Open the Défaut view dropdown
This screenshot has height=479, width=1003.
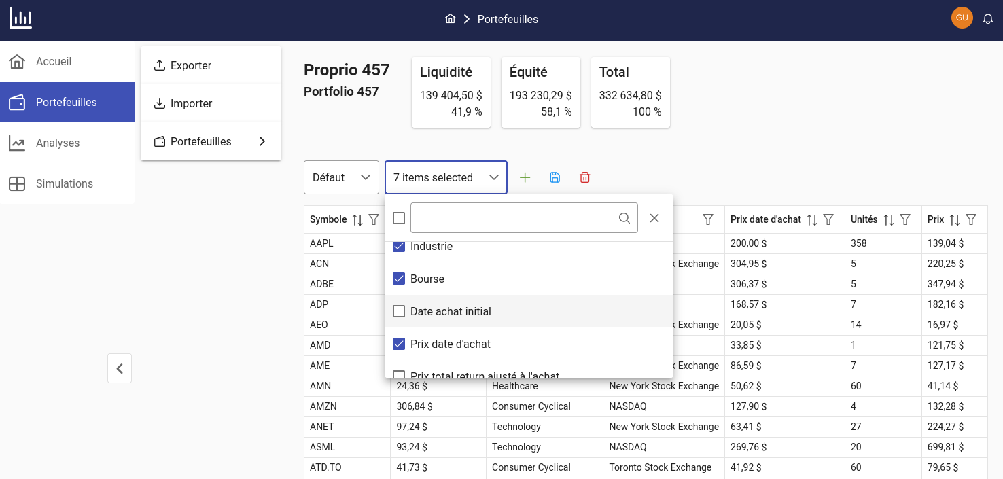click(x=341, y=177)
